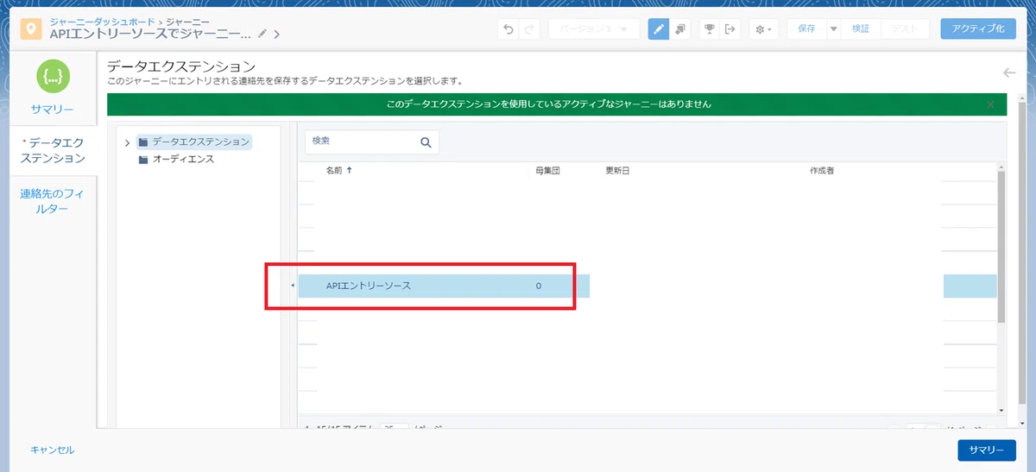Click the 保存 save button

pyautogui.click(x=806, y=29)
